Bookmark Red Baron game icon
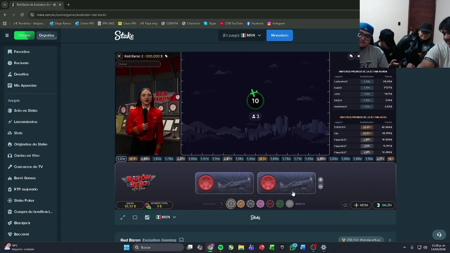 pos(181,240)
